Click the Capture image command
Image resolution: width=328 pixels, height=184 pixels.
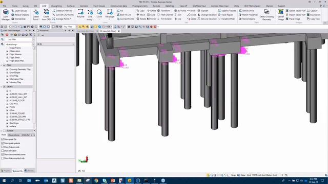click(x=312, y=11)
